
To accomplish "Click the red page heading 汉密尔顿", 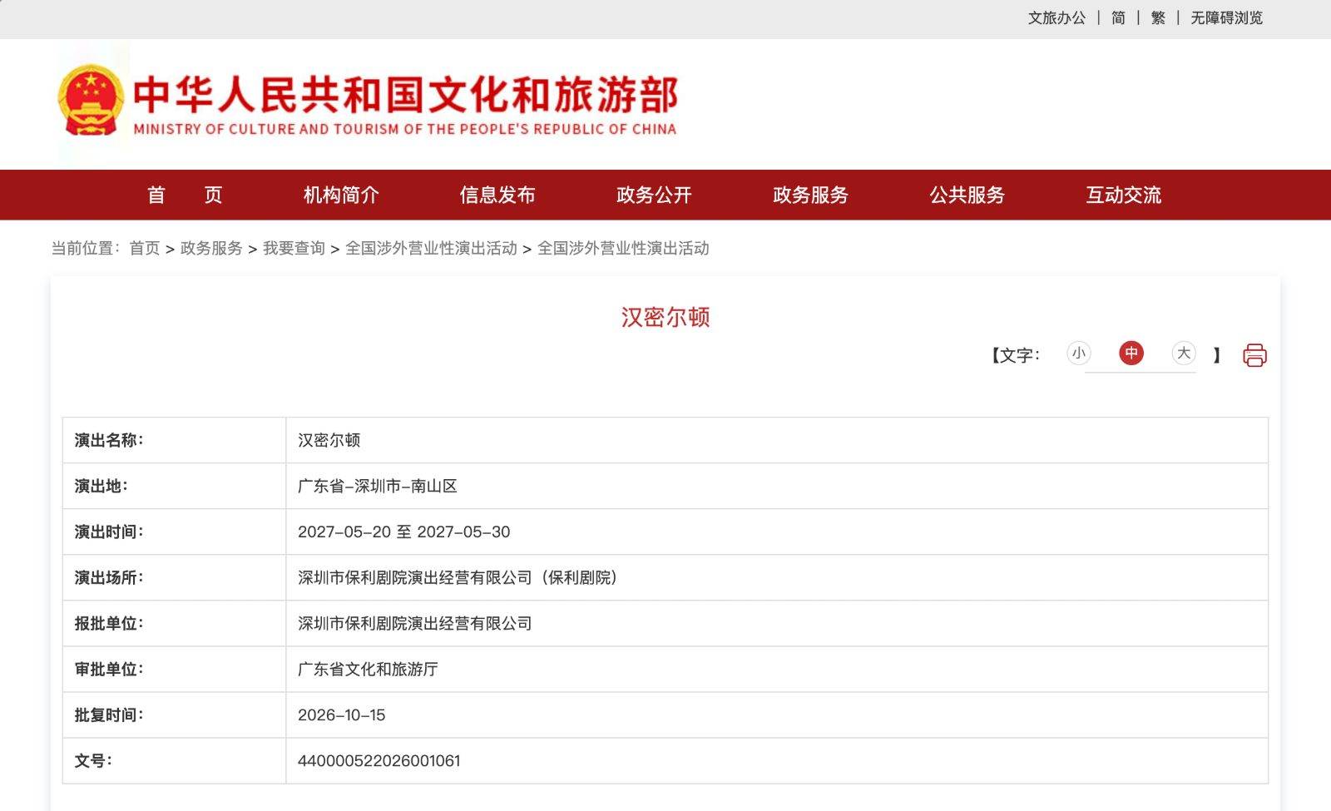I will point(665,317).
